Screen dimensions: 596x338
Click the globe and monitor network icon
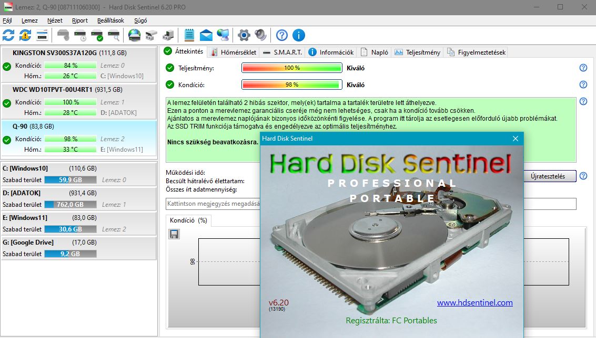223,35
